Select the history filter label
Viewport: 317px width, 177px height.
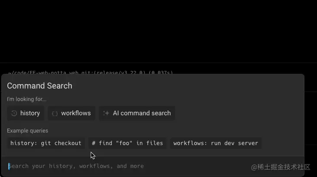(x=30, y=113)
